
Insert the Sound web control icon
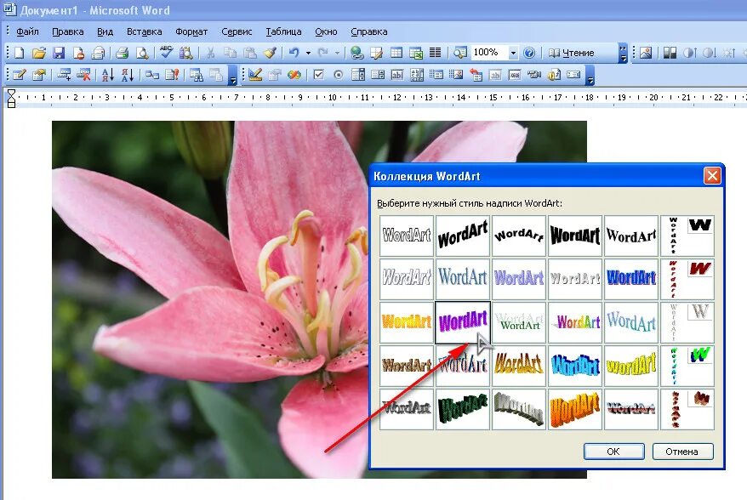click(554, 75)
